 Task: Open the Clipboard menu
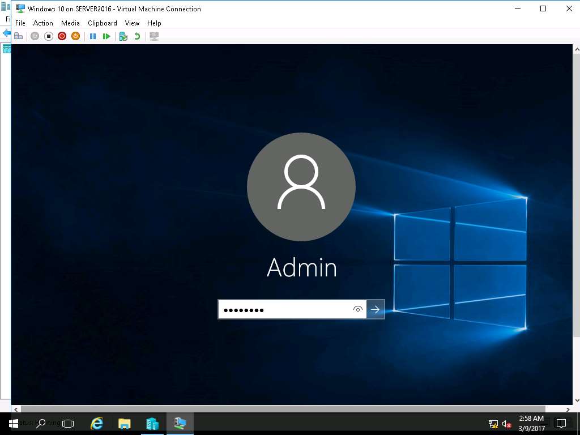[x=103, y=23]
